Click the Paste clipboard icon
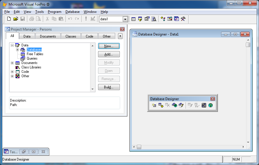259x165 pixels. 61,19
